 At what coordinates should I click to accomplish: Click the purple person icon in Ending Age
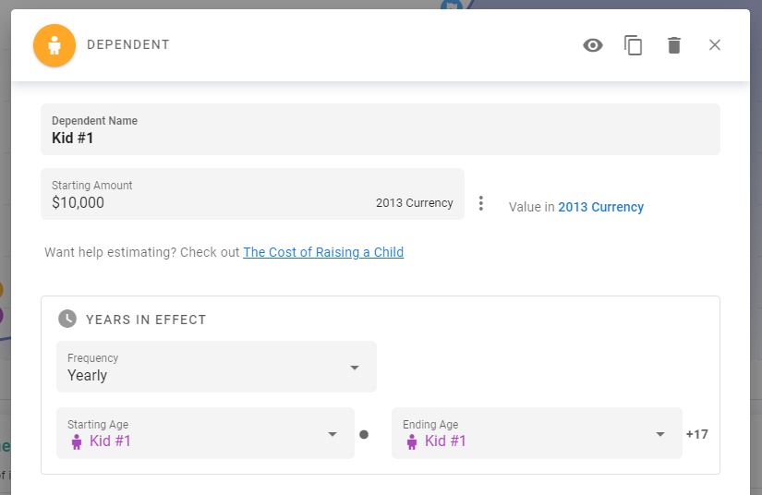pos(412,441)
